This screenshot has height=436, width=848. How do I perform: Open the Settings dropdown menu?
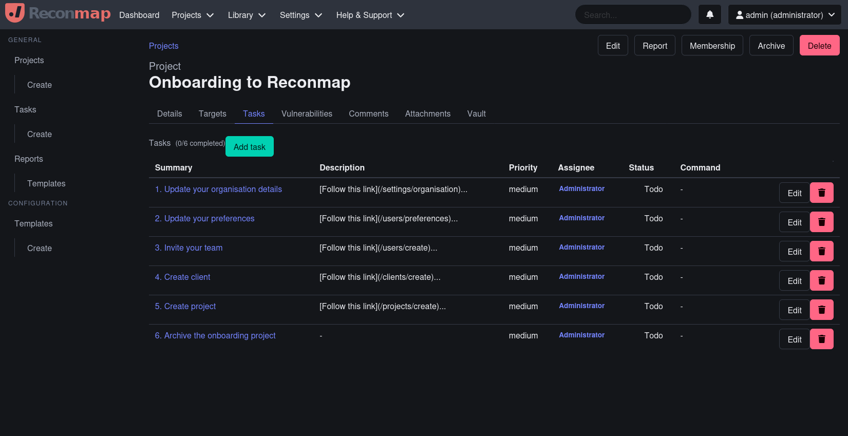[301, 15]
